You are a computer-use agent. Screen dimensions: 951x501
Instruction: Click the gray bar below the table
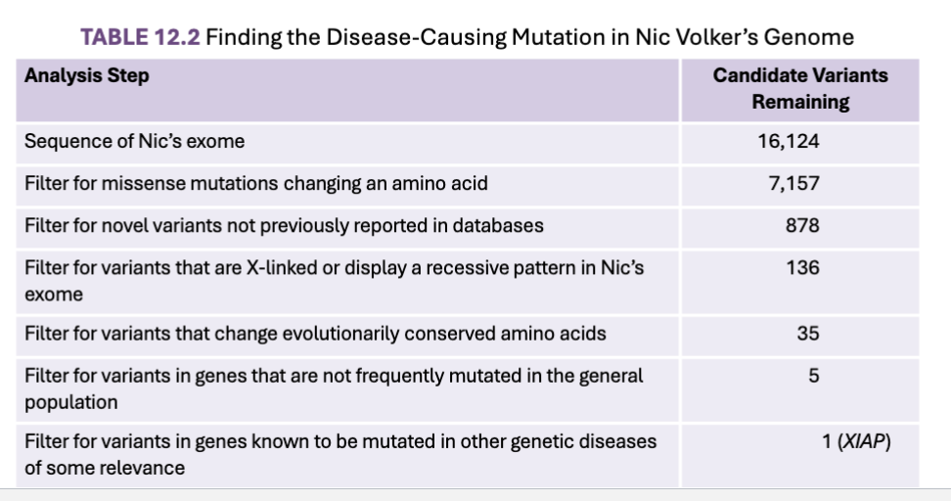point(475,494)
